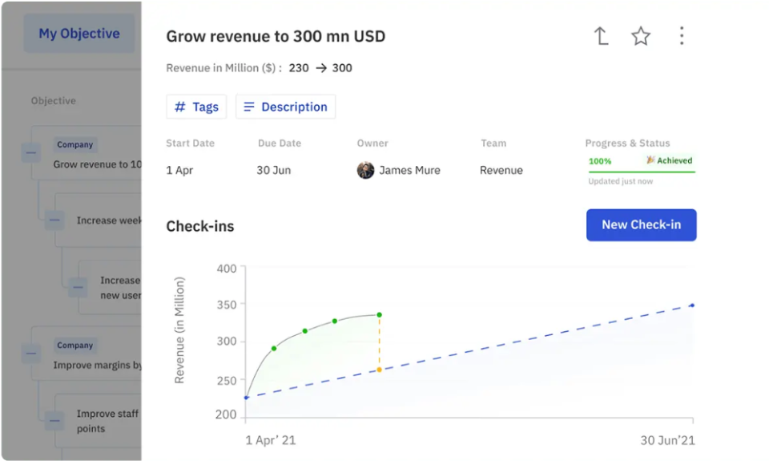Open the three-dot more options menu
Image resolution: width=769 pixels, height=461 pixels.
point(682,36)
